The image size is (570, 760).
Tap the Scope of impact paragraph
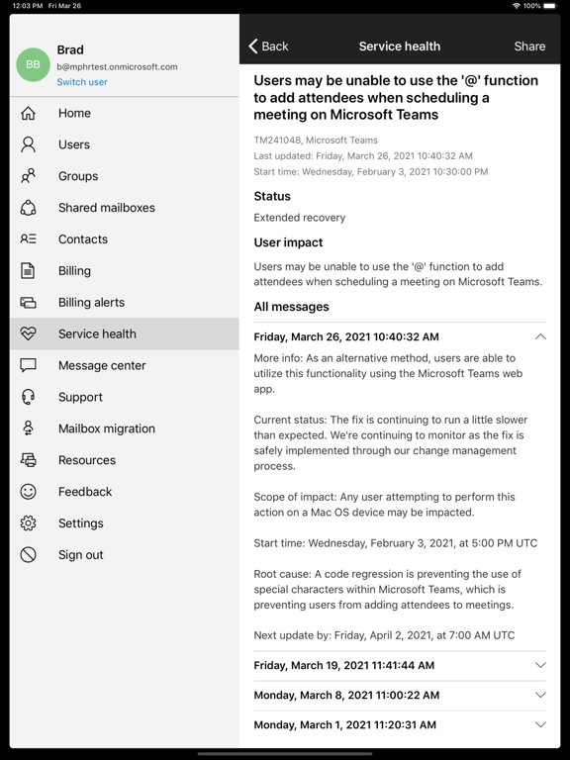click(x=384, y=505)
